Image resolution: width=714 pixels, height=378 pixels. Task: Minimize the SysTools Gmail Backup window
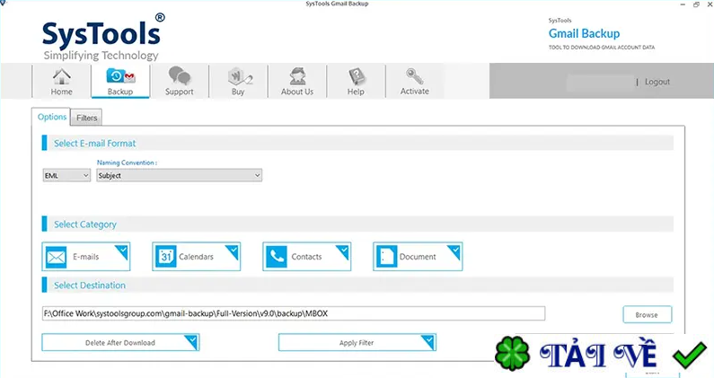[683, 4]
